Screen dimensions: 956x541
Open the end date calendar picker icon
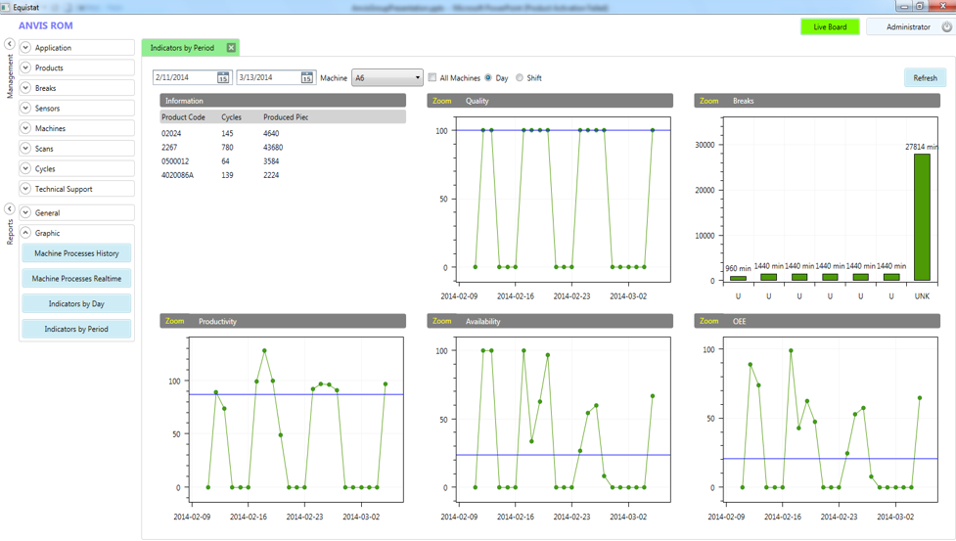pos(307,77)
